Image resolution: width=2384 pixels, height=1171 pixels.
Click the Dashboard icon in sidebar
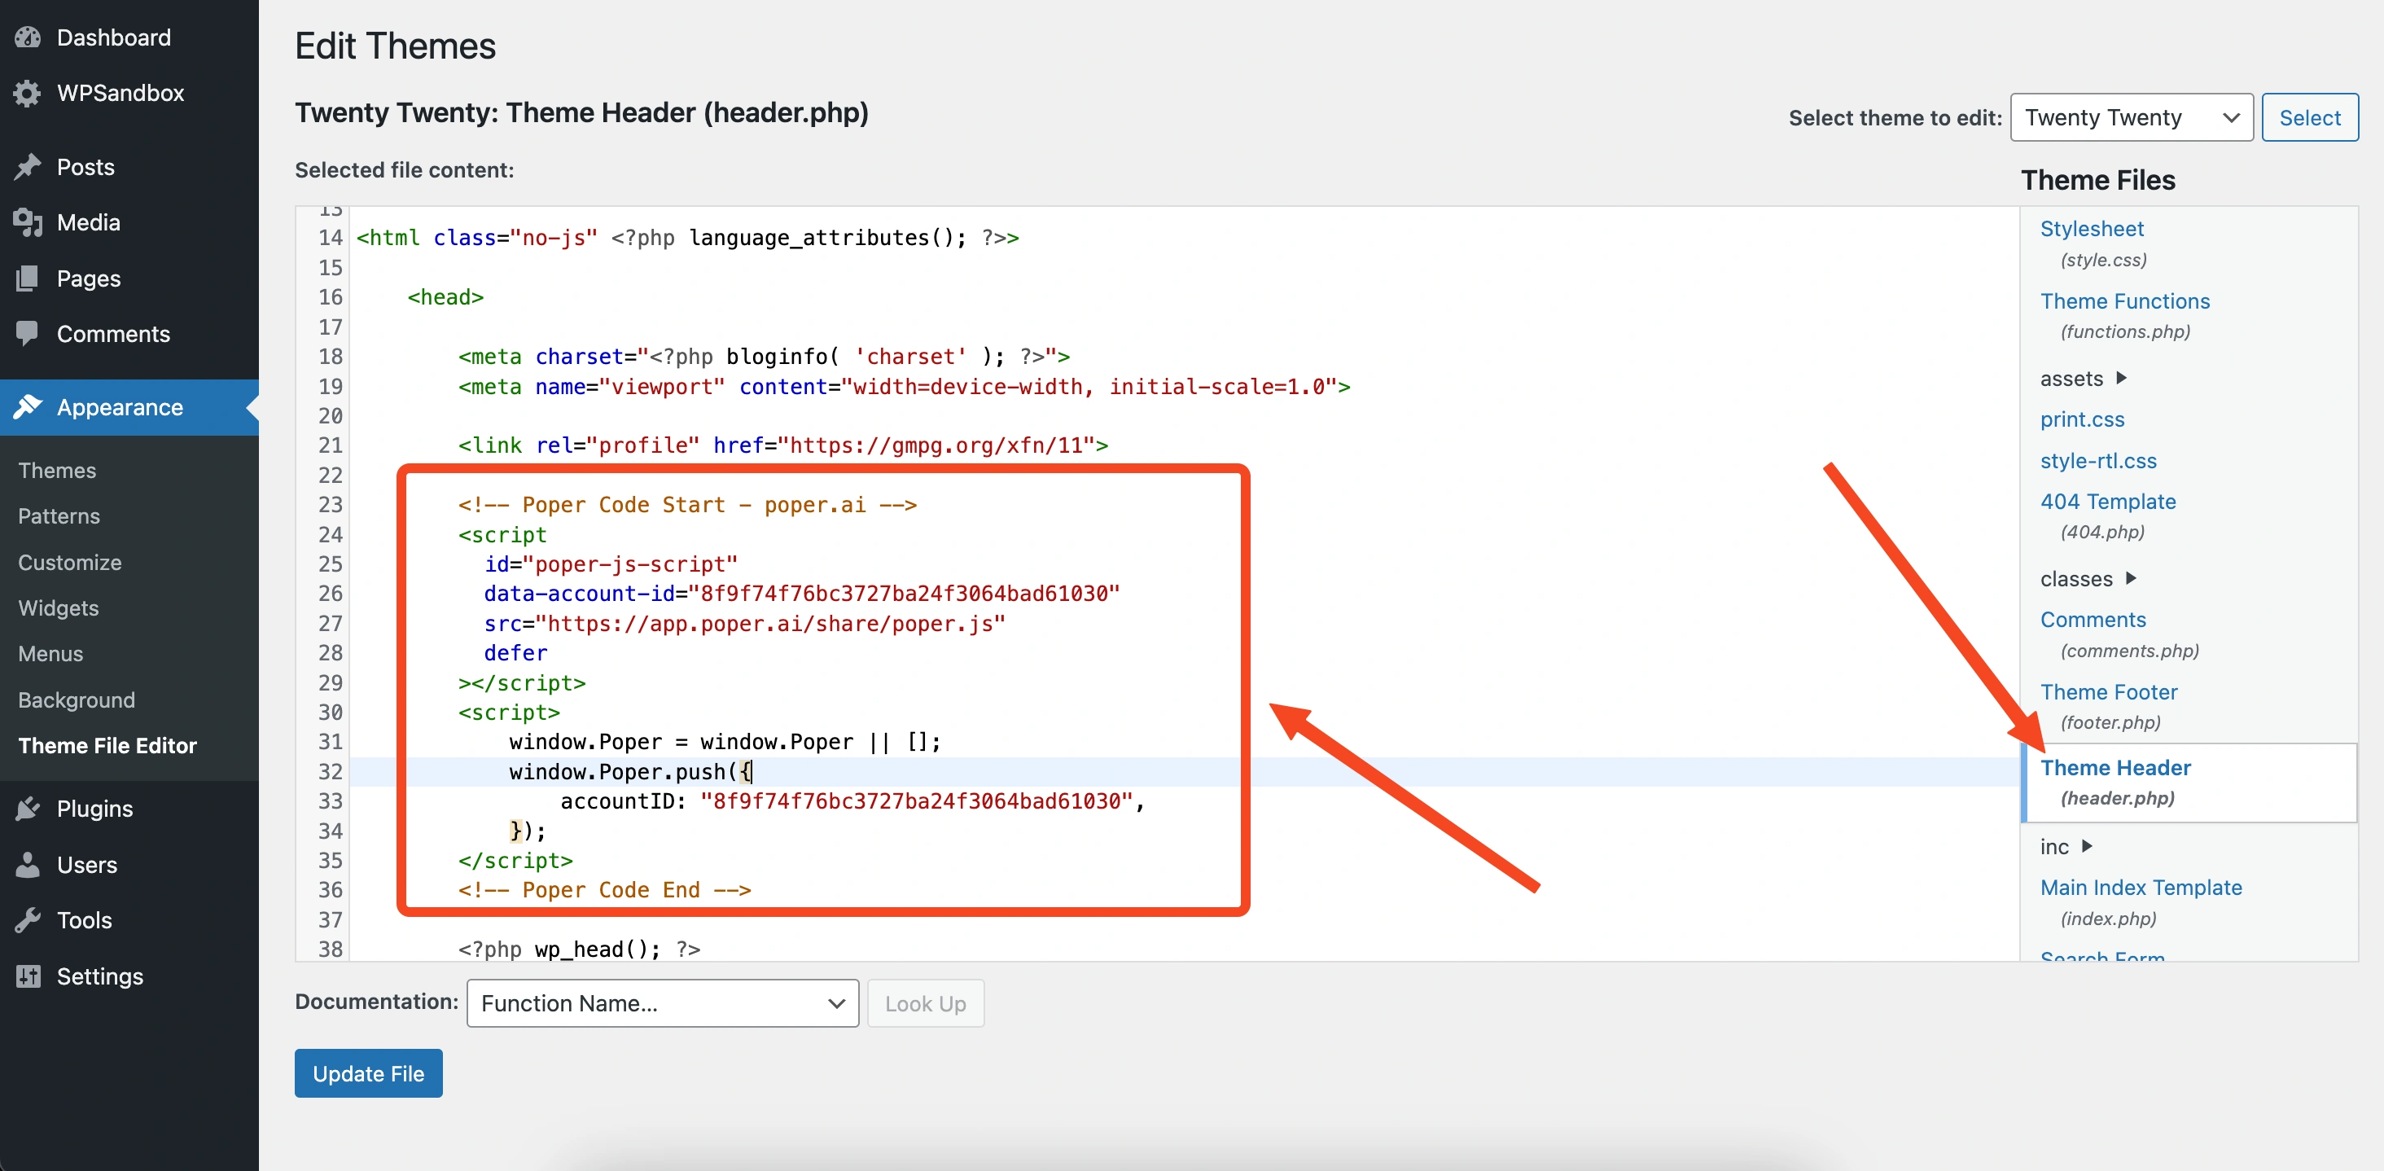click(28, 37)
